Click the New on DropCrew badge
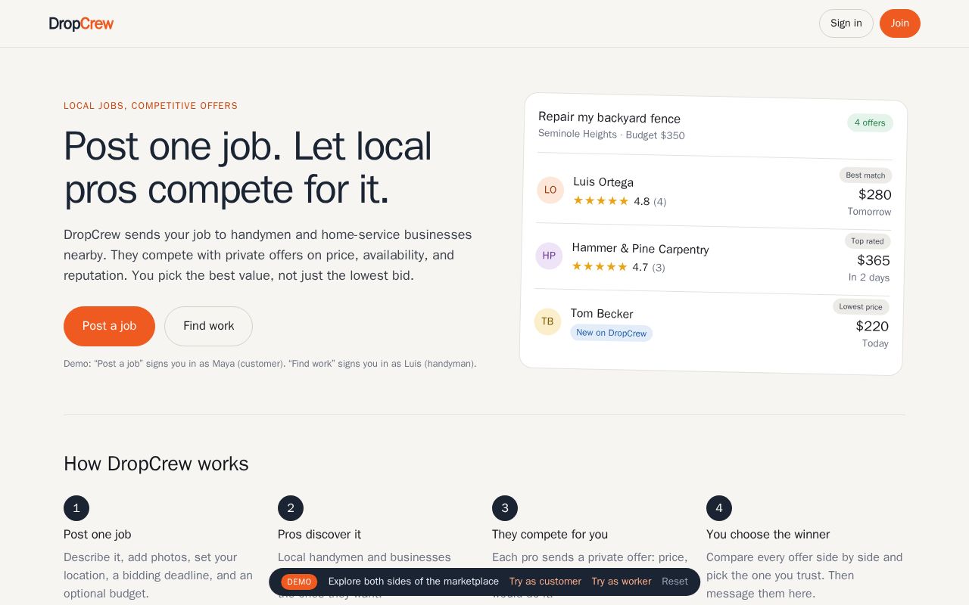This screenshot has height=605, width=969. [611, 333]
